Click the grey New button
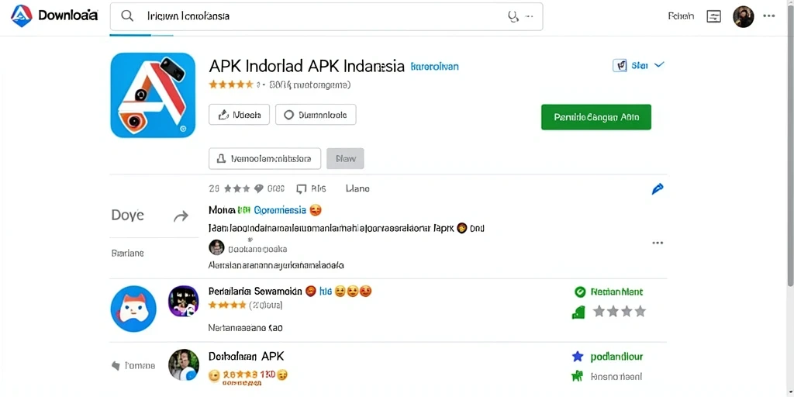The height and width of the screenshot is (397, 794). click(345, 158)
